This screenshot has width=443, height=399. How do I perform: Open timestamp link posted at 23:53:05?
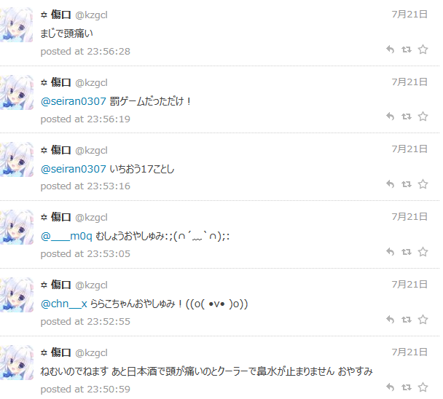click(85, 254)
